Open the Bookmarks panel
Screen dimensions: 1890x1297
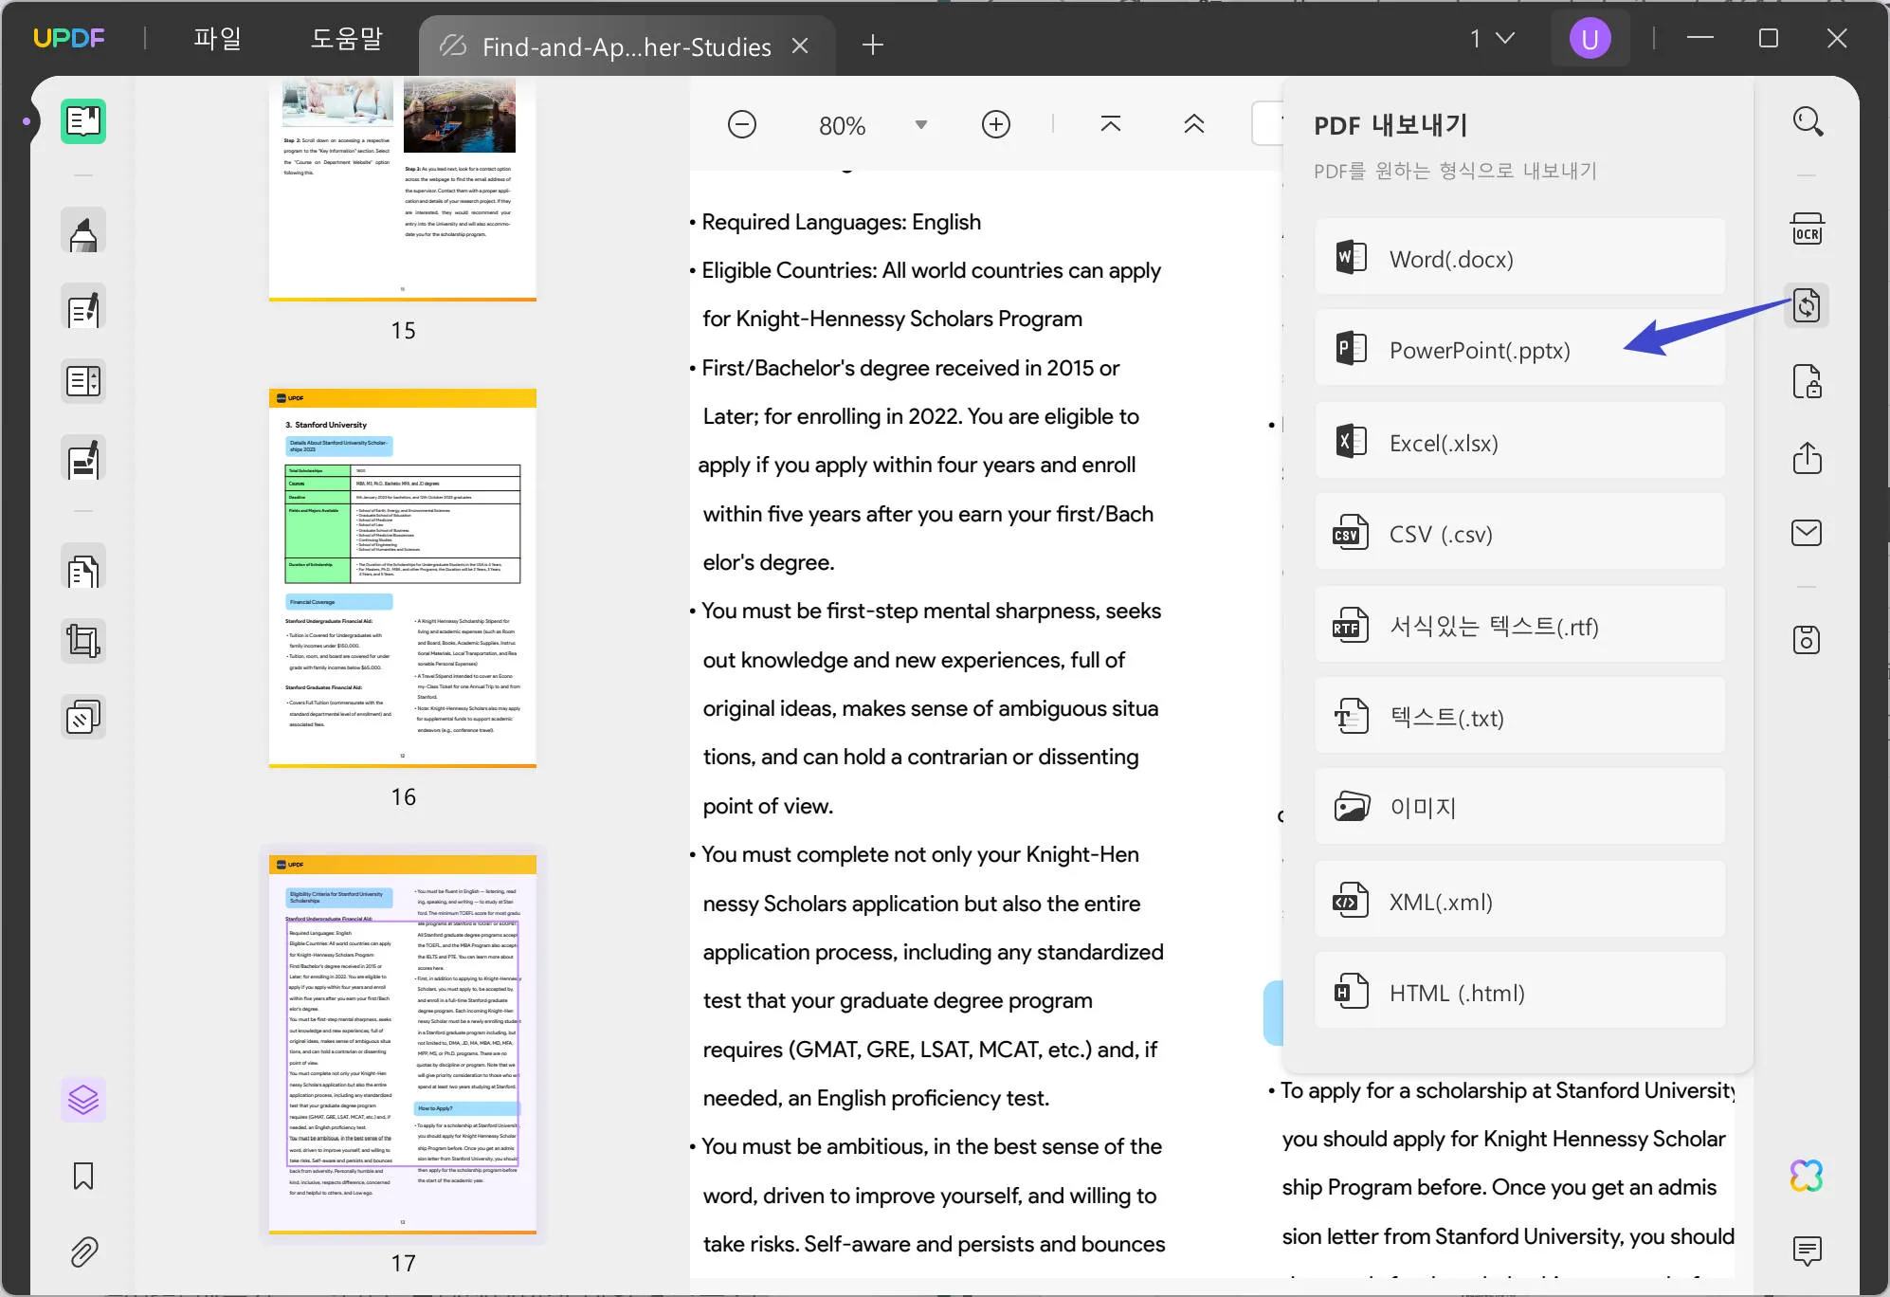[83, 1176]
